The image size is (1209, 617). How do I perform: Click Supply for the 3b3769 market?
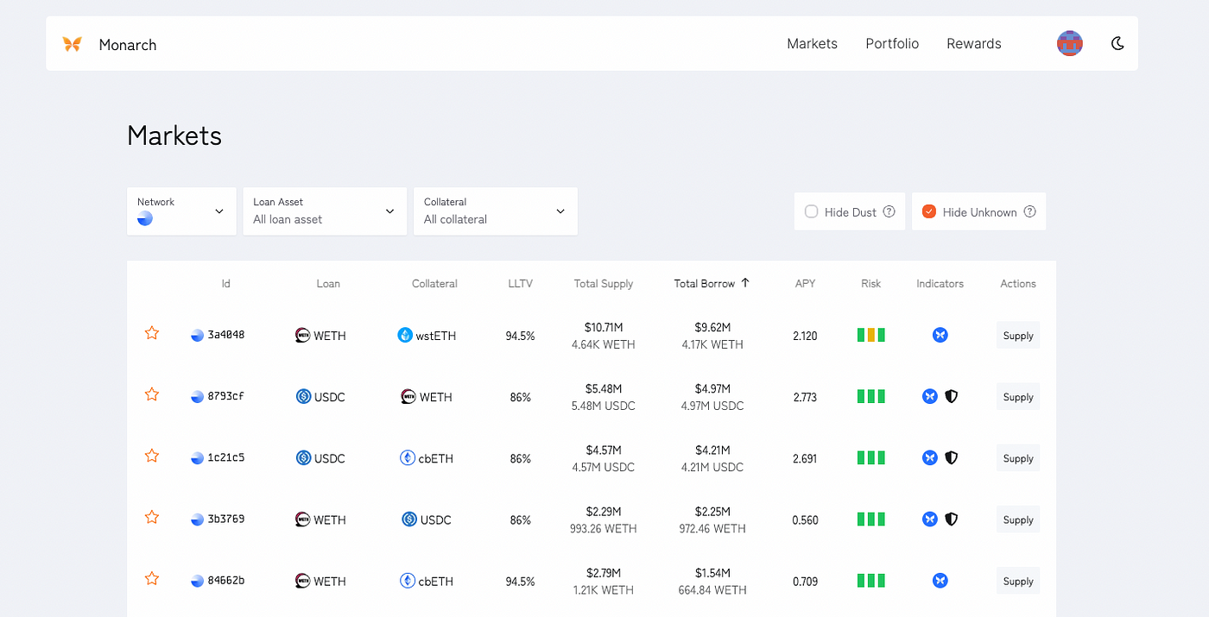(x=1017, y=519)
